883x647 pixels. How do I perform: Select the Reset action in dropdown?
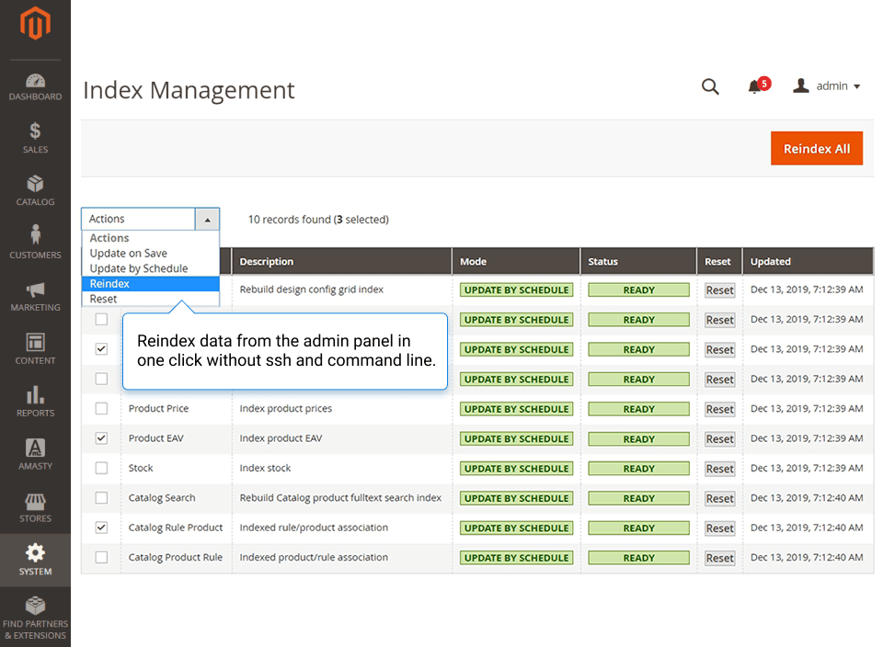[x=150, y=299]
